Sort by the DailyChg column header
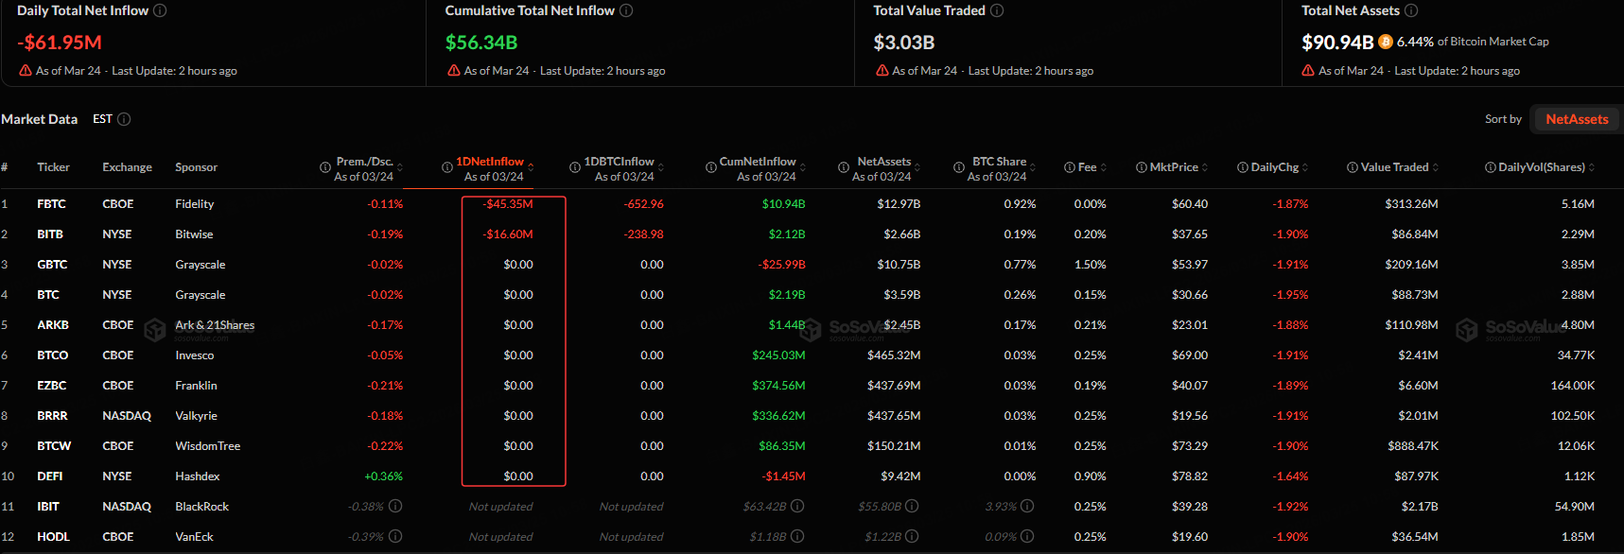The image size is (1624, 554). pyautogui.click(x=1274, y=167)
